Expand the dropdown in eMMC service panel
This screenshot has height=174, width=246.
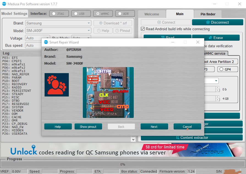coord(216,81)
